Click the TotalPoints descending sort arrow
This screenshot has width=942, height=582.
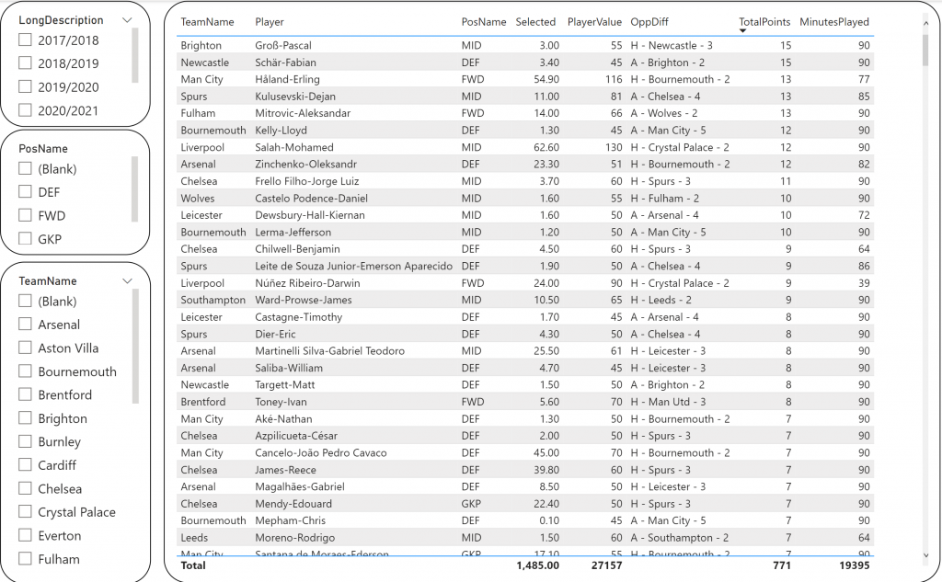tap(742, 30)
